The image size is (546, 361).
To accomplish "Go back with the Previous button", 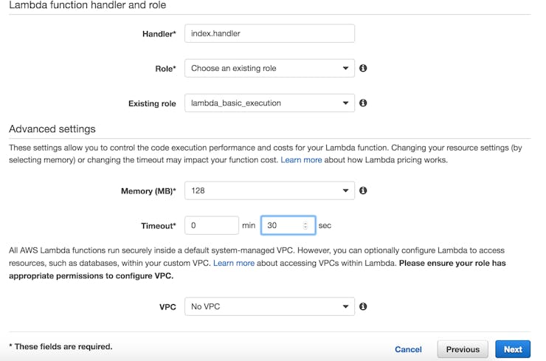I will click(x=463, y=349).
